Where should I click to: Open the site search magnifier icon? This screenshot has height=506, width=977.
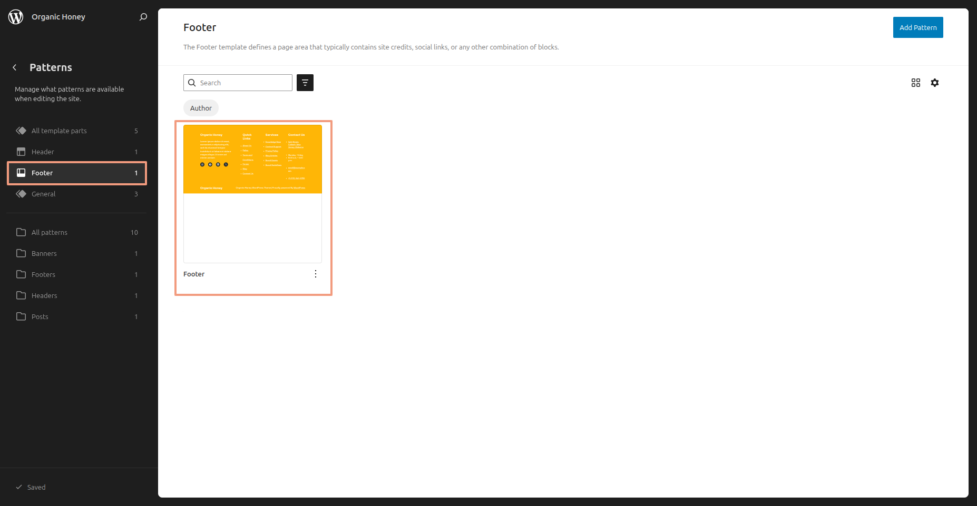click(x=143, y=17)
